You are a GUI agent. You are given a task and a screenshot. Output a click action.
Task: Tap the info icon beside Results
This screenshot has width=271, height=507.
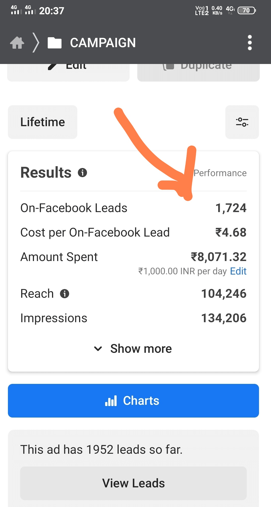tap(82, 173)
